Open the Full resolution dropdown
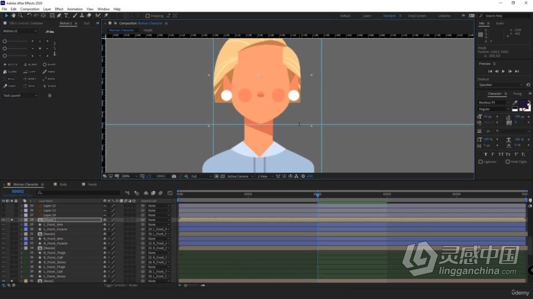The image size is (533, 299). [201, 176]
